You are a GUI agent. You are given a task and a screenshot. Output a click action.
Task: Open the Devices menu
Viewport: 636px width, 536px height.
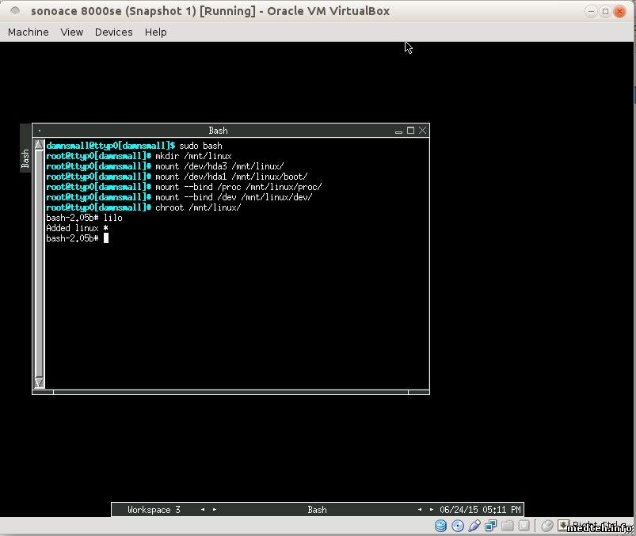click(113, 32)
